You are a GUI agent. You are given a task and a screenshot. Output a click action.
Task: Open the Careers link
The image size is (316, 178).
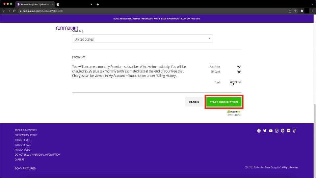(x=19, y=160)
